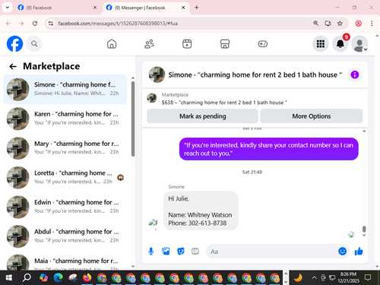Click the listing thumbnail beside Marketplace label
The image size is (380, 285).
[x=152, y=98]
